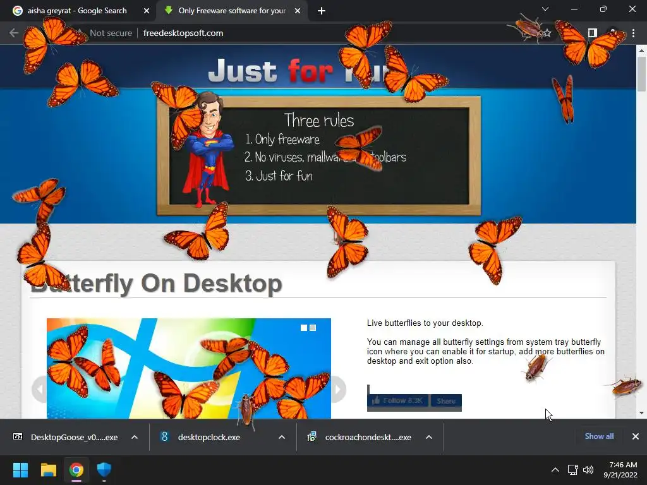Close the aisha greyrat Google Search tab
Image resolution: width=647 pixels, height=485 pixels.
click(x=147, y=11)
